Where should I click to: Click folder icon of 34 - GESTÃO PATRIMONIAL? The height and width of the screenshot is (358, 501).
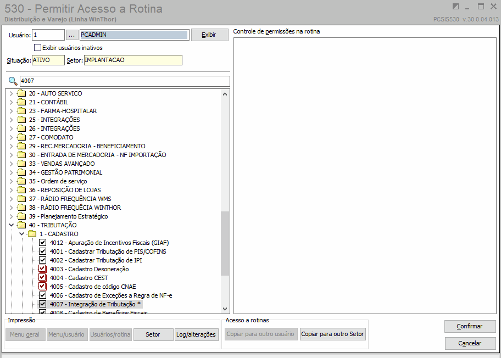(x=22, y=172)
